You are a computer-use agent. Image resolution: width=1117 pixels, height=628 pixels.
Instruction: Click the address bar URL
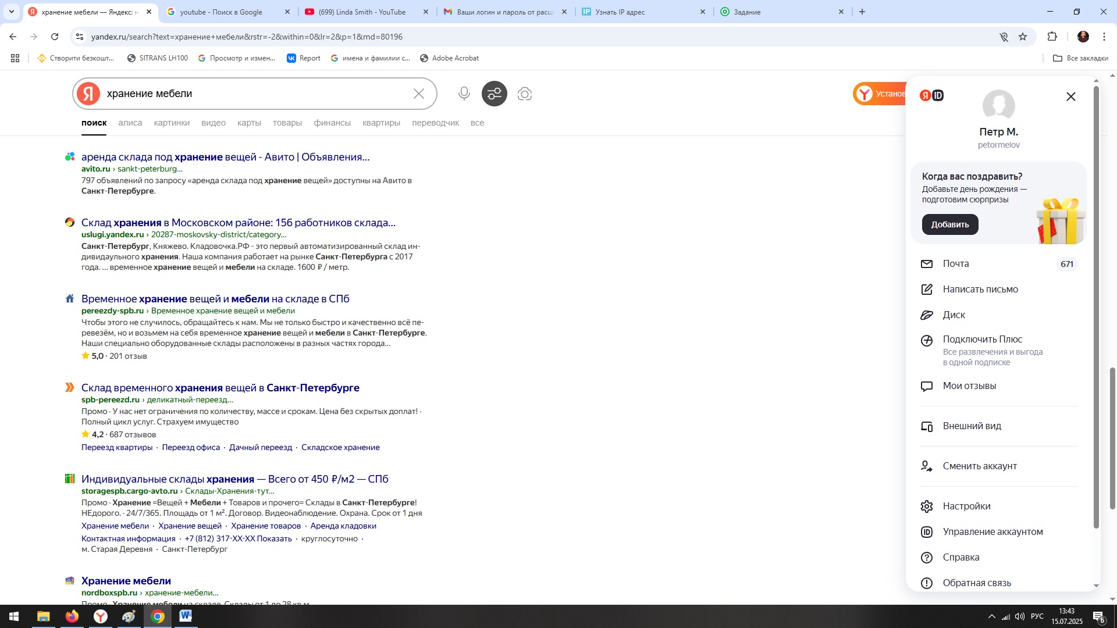247,37
